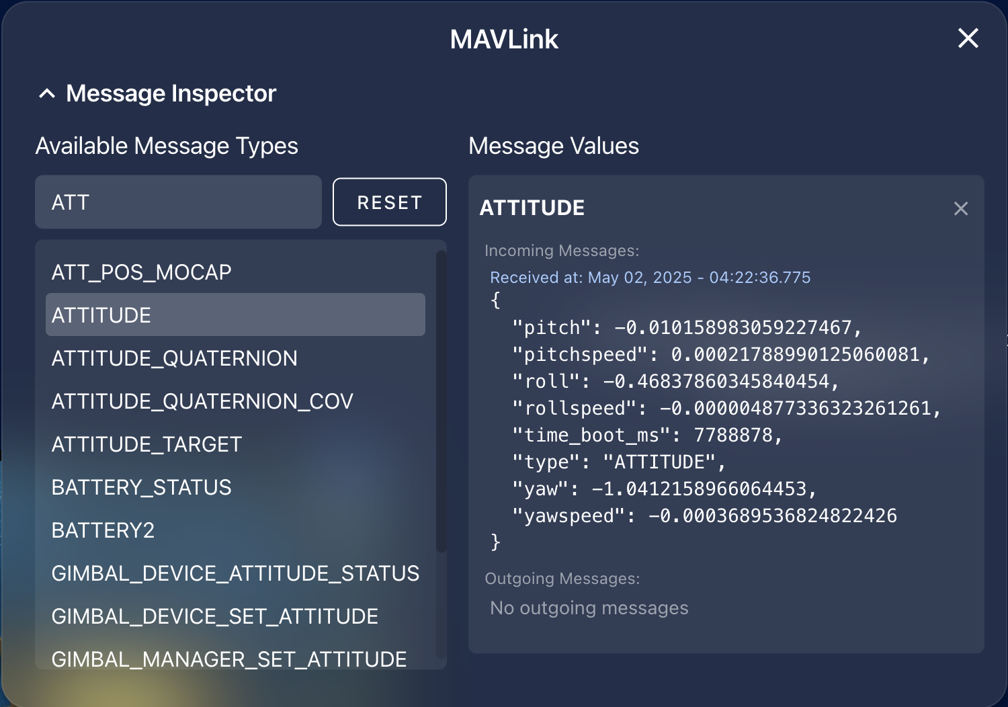Click the Message Inspector chevron icon
This screenshot has width=1008, height=707.
tap(46, 93)
